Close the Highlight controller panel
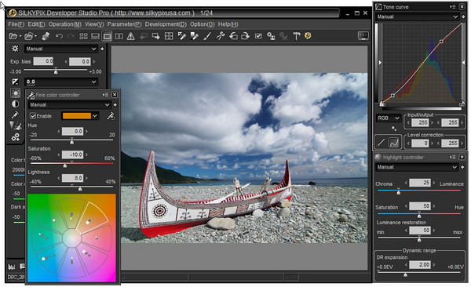Screen dimensions: 471x287 pyautogui.click(x=462, y=157)
